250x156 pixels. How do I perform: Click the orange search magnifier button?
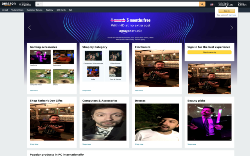click(202, 4)
